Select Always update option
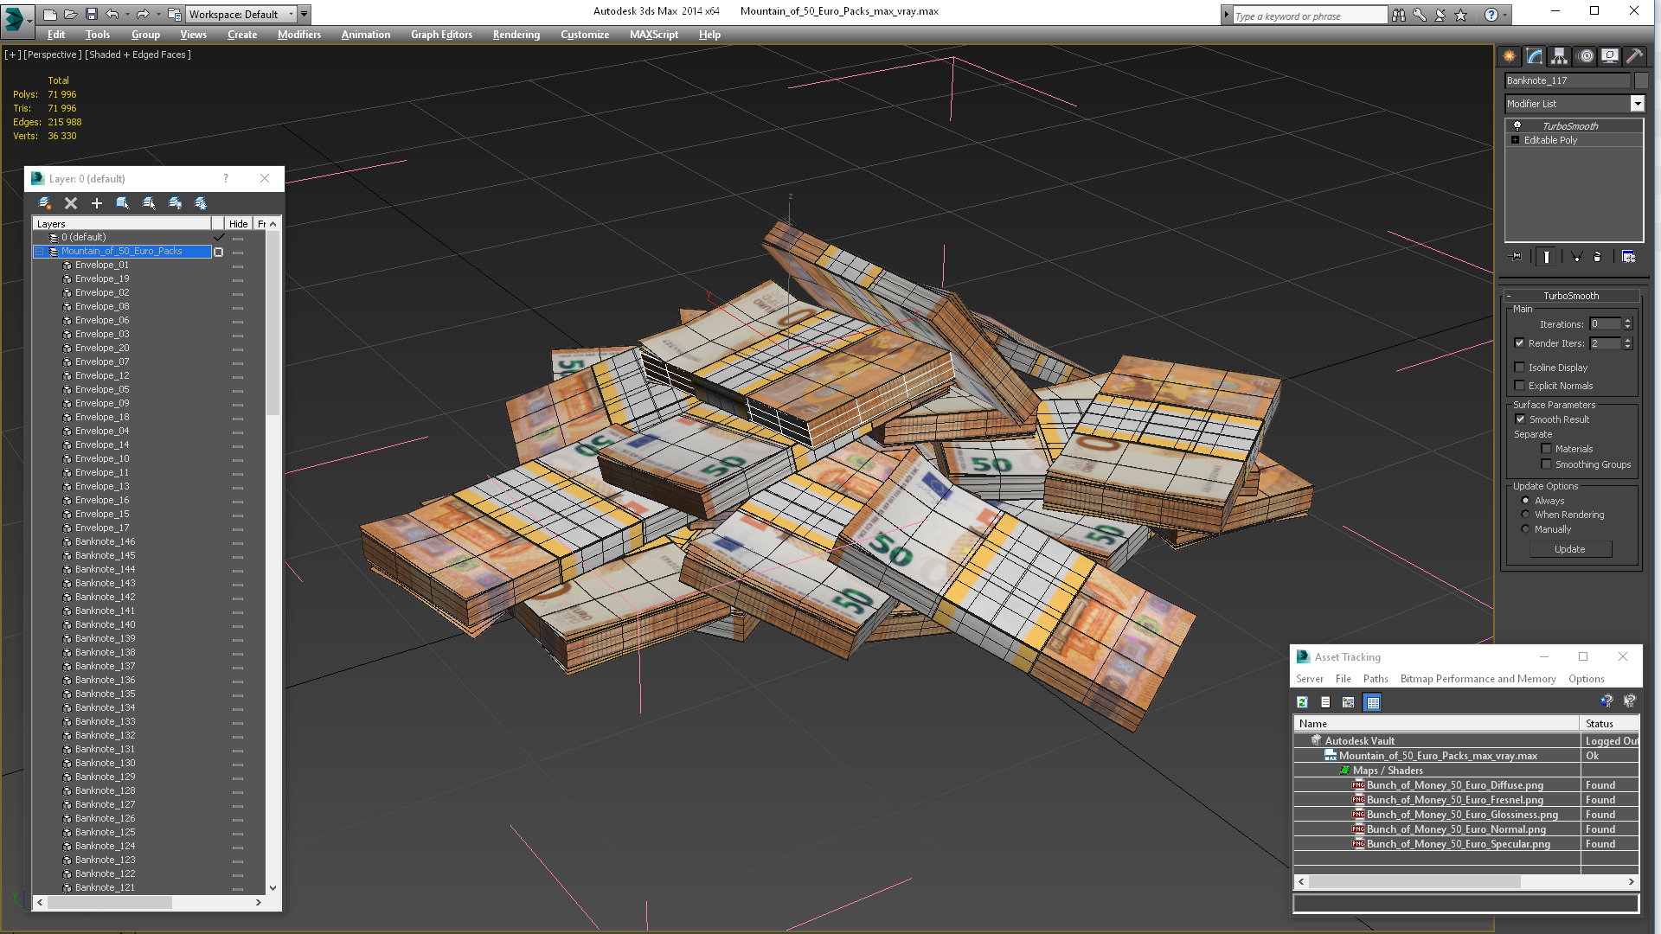The width and height of the screenshot is (1661, 934). coord(1526,501)
